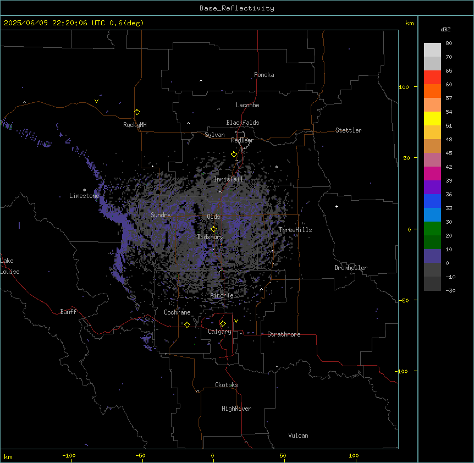
Task: Click the Calgary city label
Action: point(219,332)
